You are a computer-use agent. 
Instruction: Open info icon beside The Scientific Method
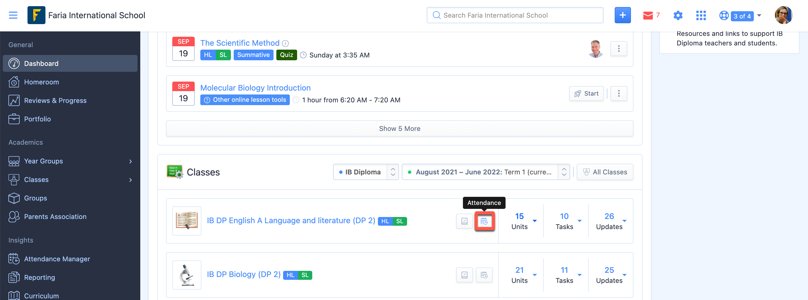[285, 43]
